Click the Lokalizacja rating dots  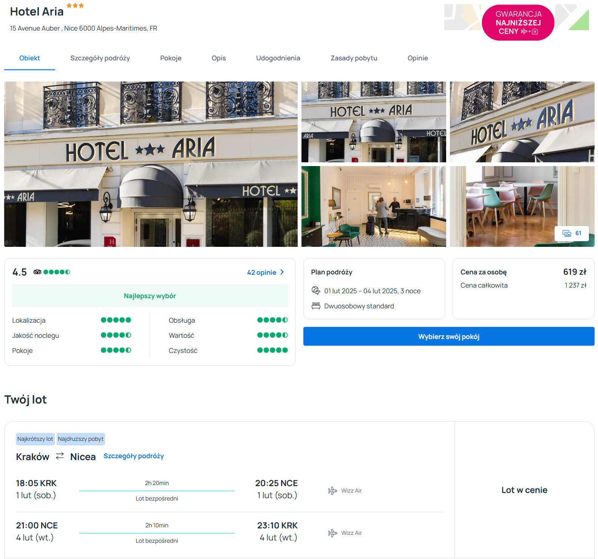coord(116,320)
